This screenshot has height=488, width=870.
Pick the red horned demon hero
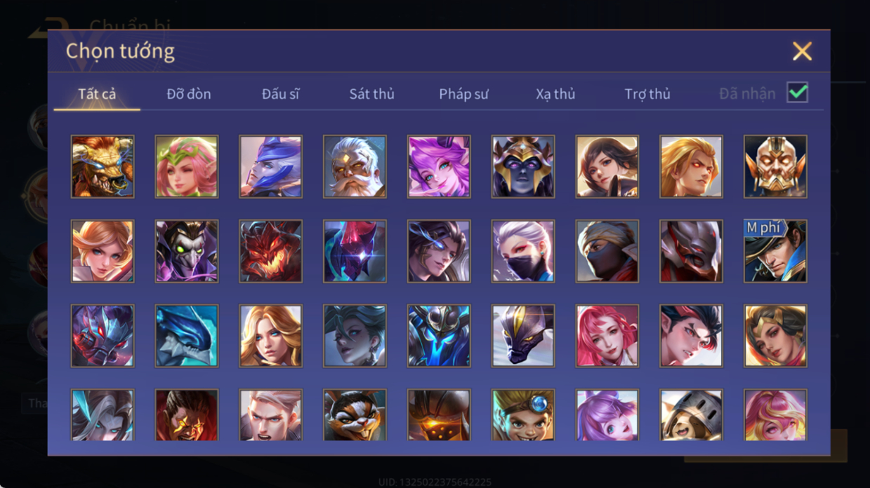coord(270,251)
